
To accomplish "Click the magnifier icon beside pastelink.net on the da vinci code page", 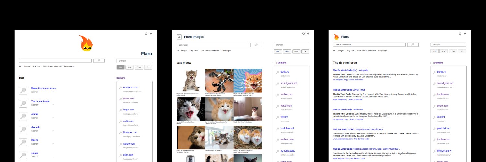I will click(434, 129).
